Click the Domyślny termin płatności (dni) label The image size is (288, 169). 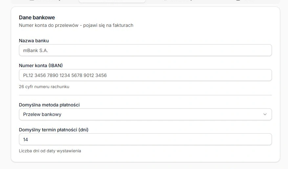54,130
